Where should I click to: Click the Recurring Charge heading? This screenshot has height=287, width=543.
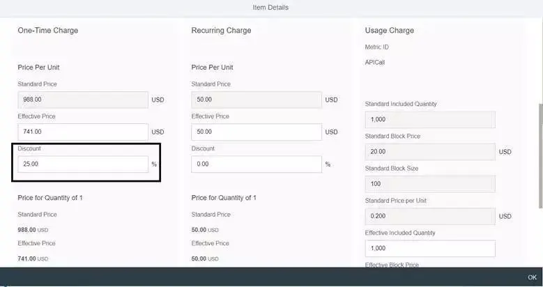(221, 30)
